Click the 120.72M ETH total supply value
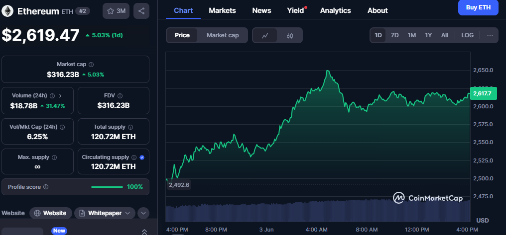 tap(113, 137)
